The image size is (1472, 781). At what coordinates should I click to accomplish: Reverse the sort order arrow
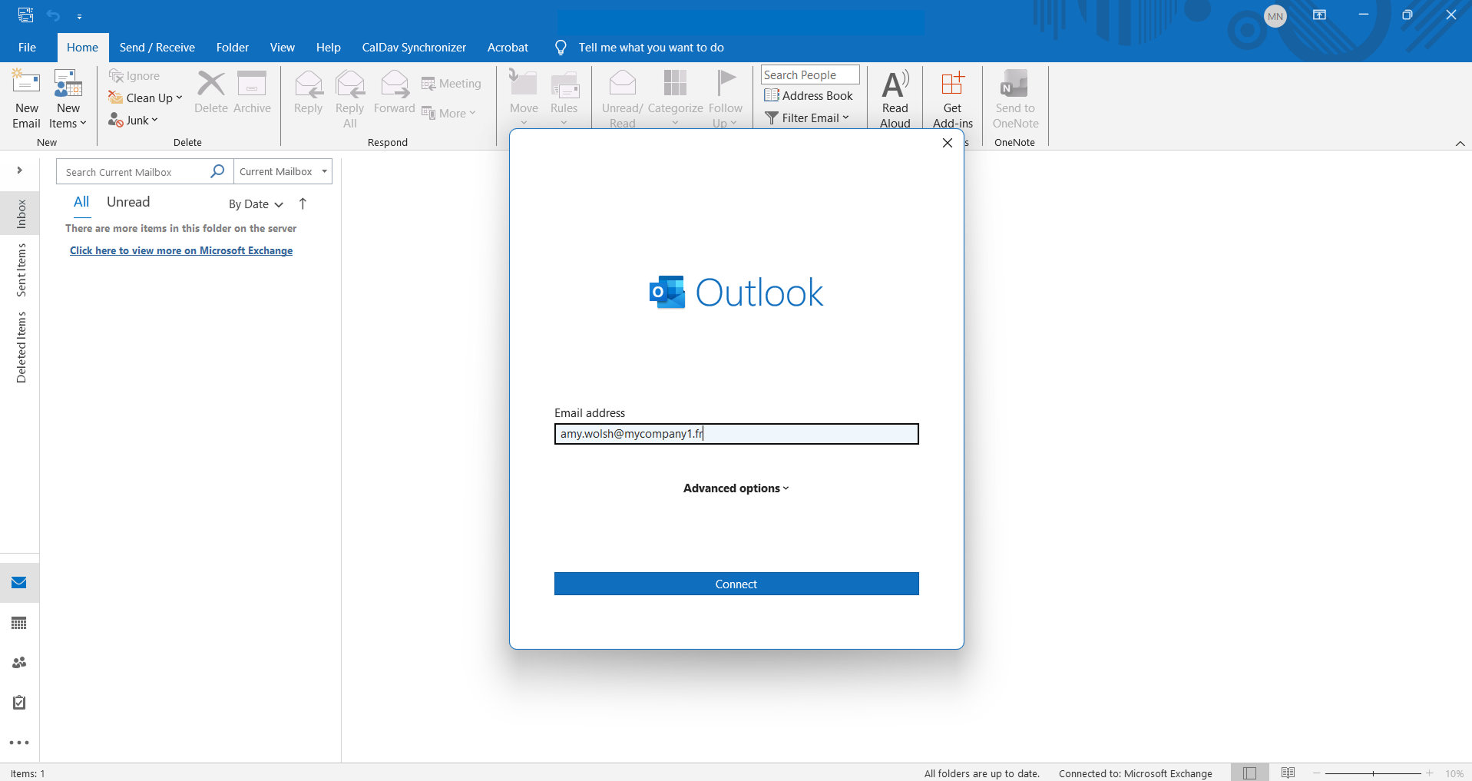pos(303,204)
